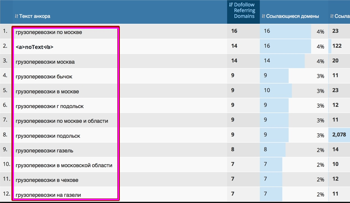Click the sort icon beside Текст анкора
Screen dimensions: 350x203
[16, 16]
